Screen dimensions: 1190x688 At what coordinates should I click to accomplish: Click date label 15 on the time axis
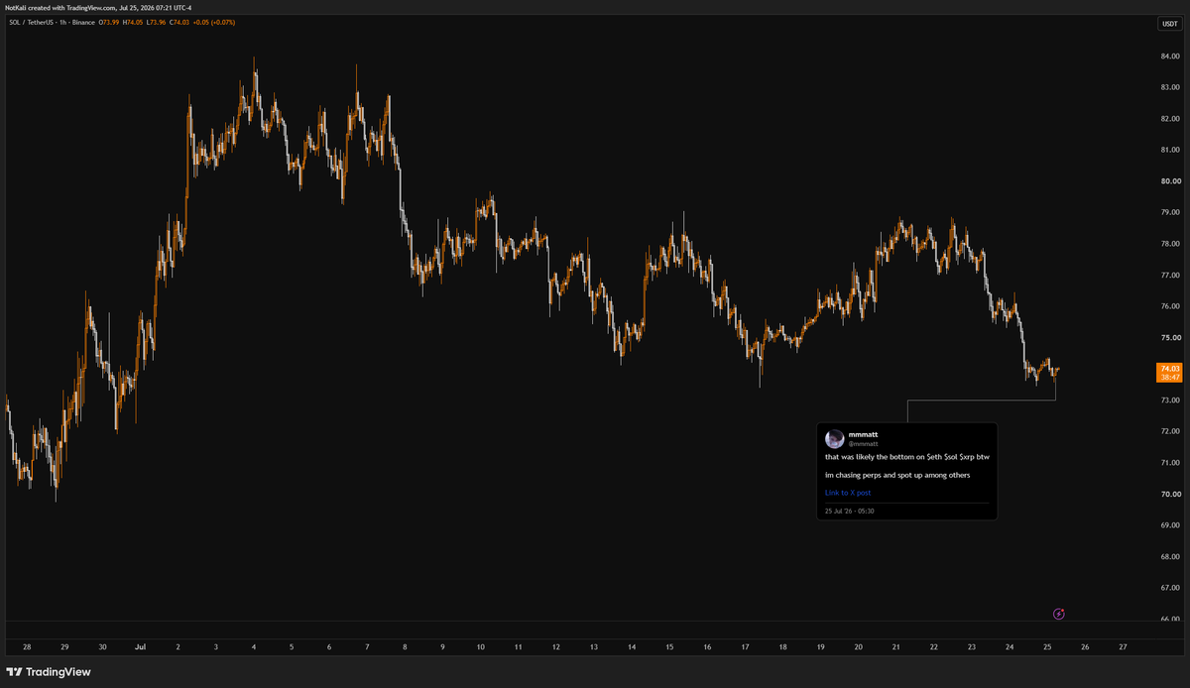click(x=669, y=646)
